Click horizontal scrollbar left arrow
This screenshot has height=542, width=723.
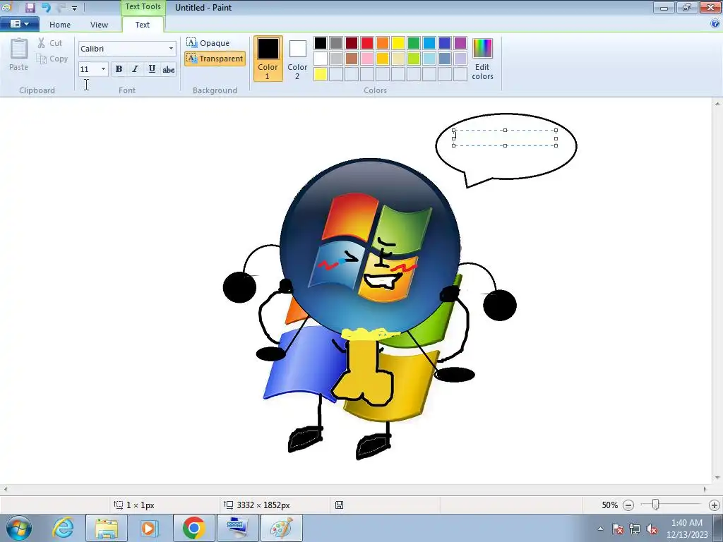(x=5, y=489)
